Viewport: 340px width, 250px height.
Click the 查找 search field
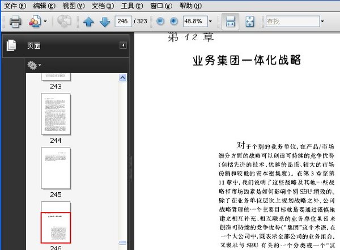(x=293, y=22)
